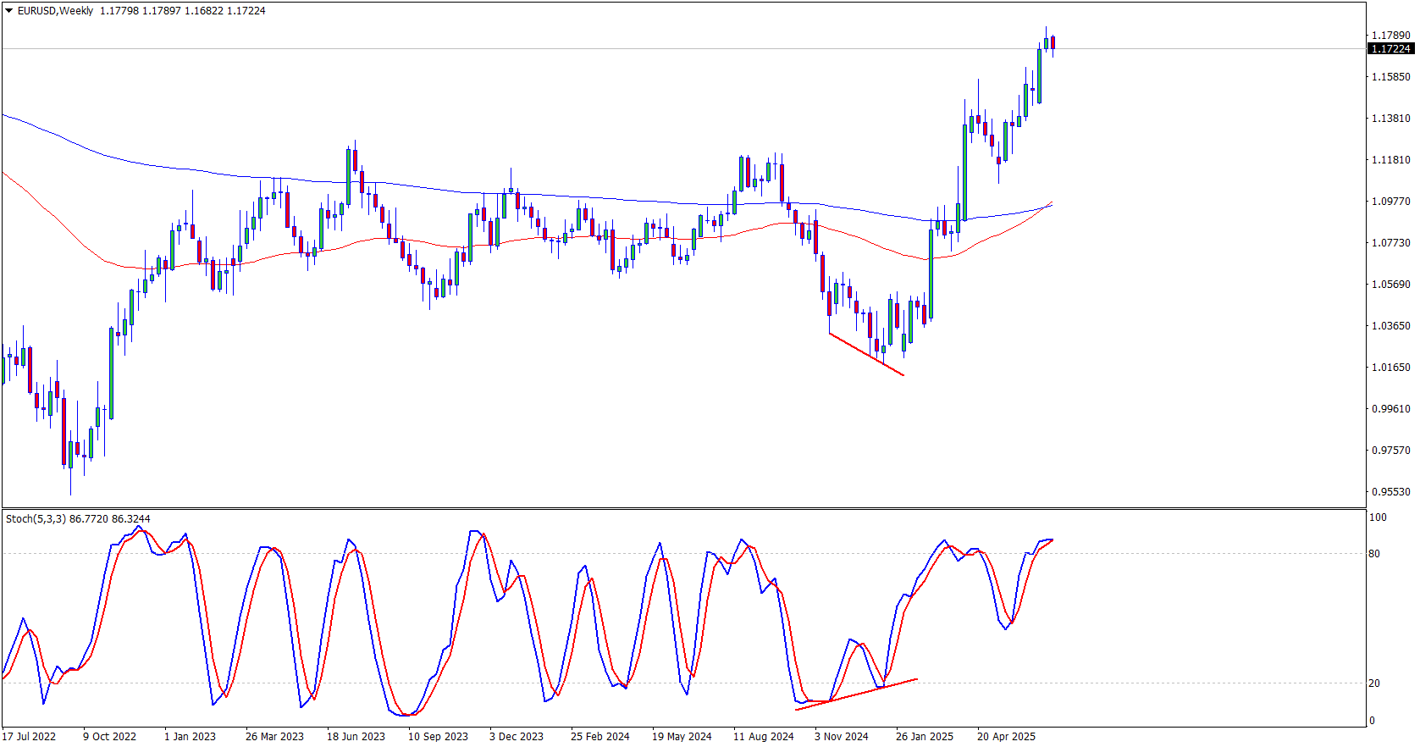Click the Stochastic 80 level label
The height and width of the screenshot is (747, 1420).
tap(1373, 554)
